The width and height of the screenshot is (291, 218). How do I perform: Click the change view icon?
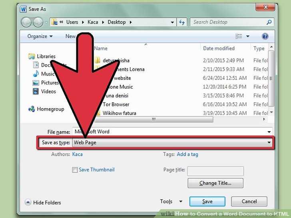(239, 36)
